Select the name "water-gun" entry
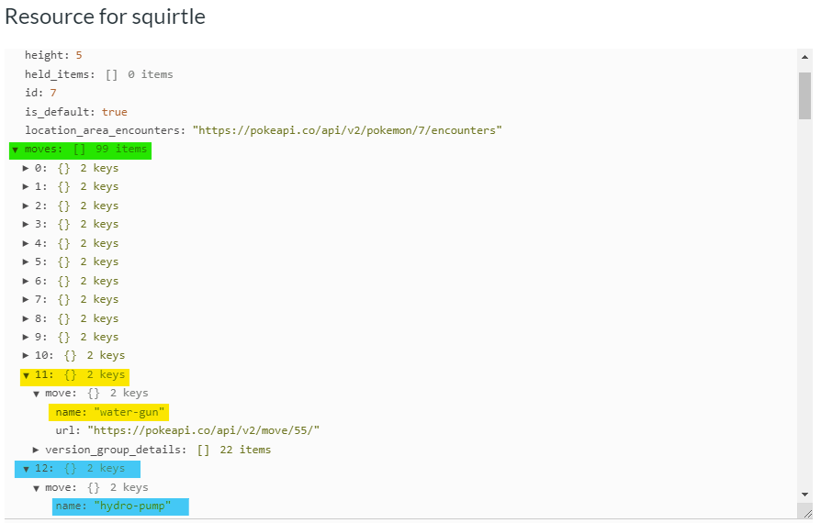The image size is (821, 523). click(x=109, y=412)
